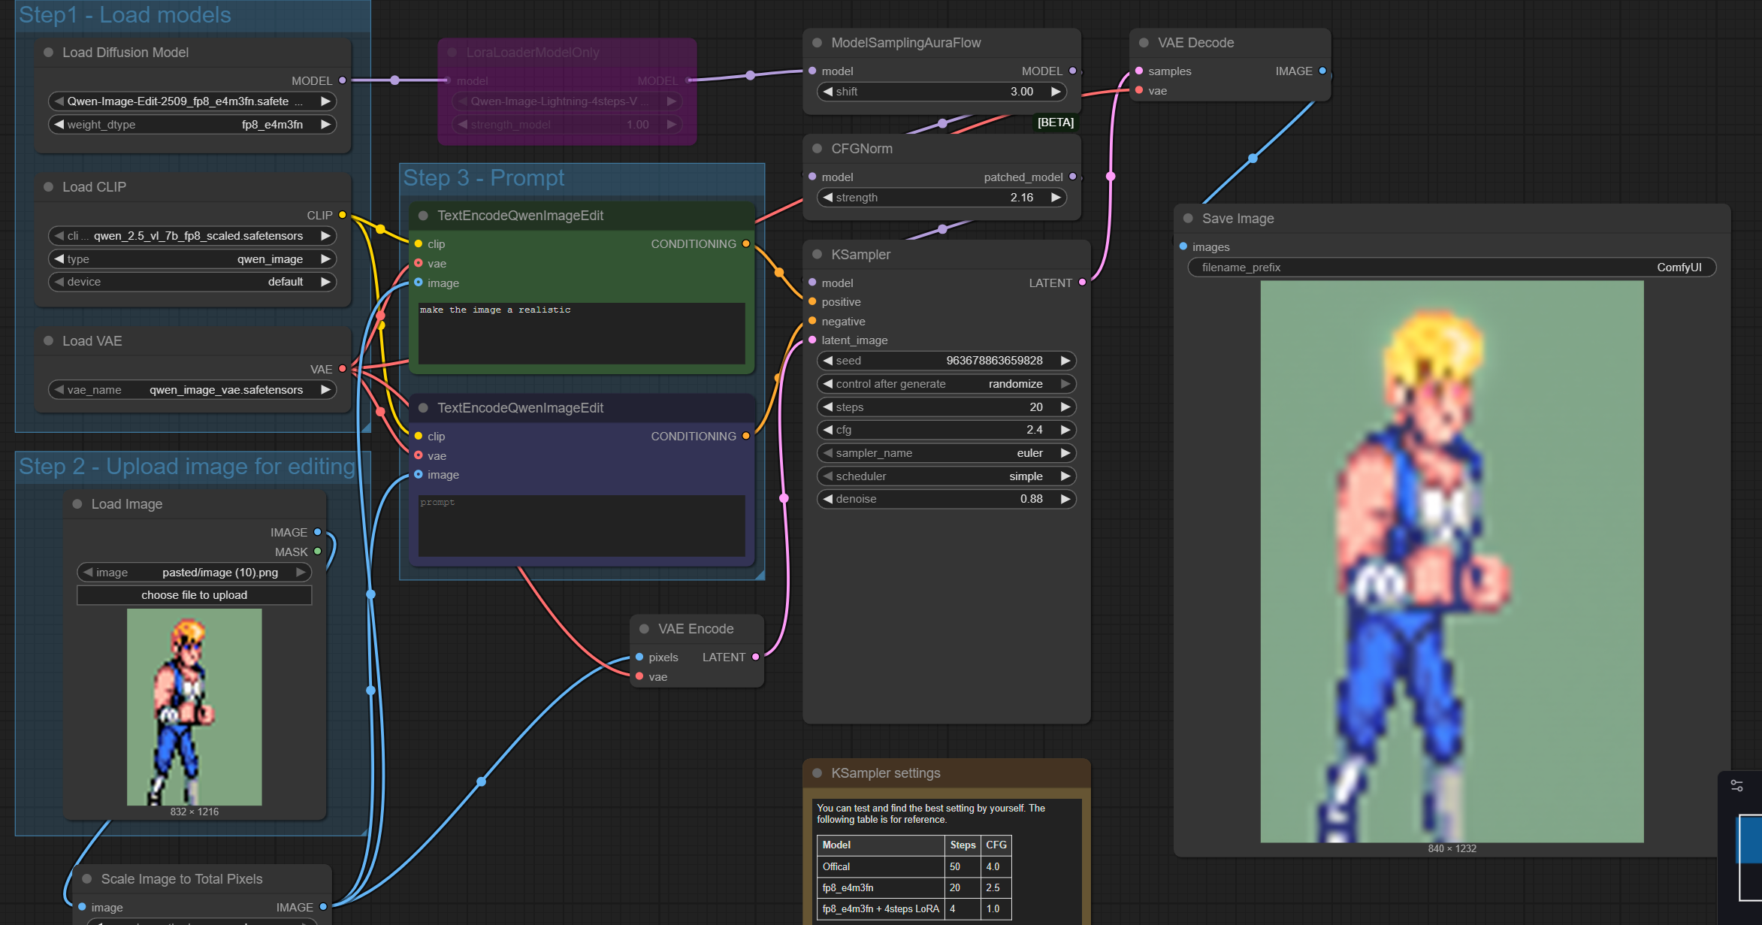Select the Step 3 - Prompt group title
Image resolution: width=1762 pixels, height=925 pixels.
click(x=484, y=178)
